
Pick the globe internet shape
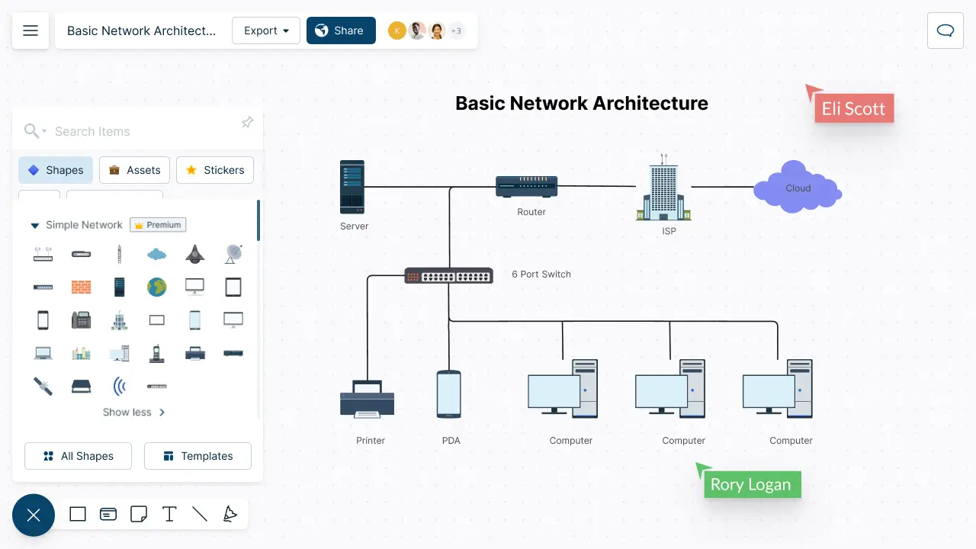pos(157,287)
